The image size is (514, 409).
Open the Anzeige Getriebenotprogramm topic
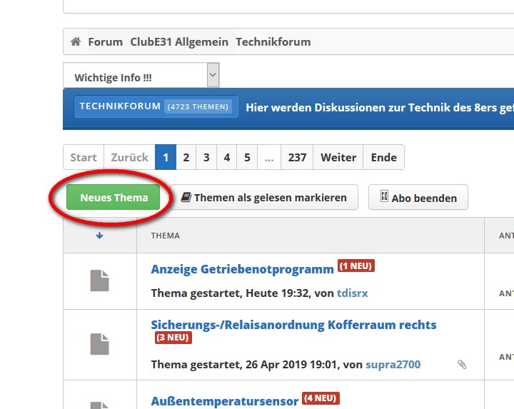click(x=242, y=269)
